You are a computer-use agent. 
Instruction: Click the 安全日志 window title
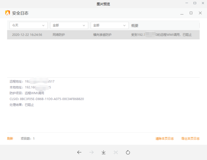[20, 13]
